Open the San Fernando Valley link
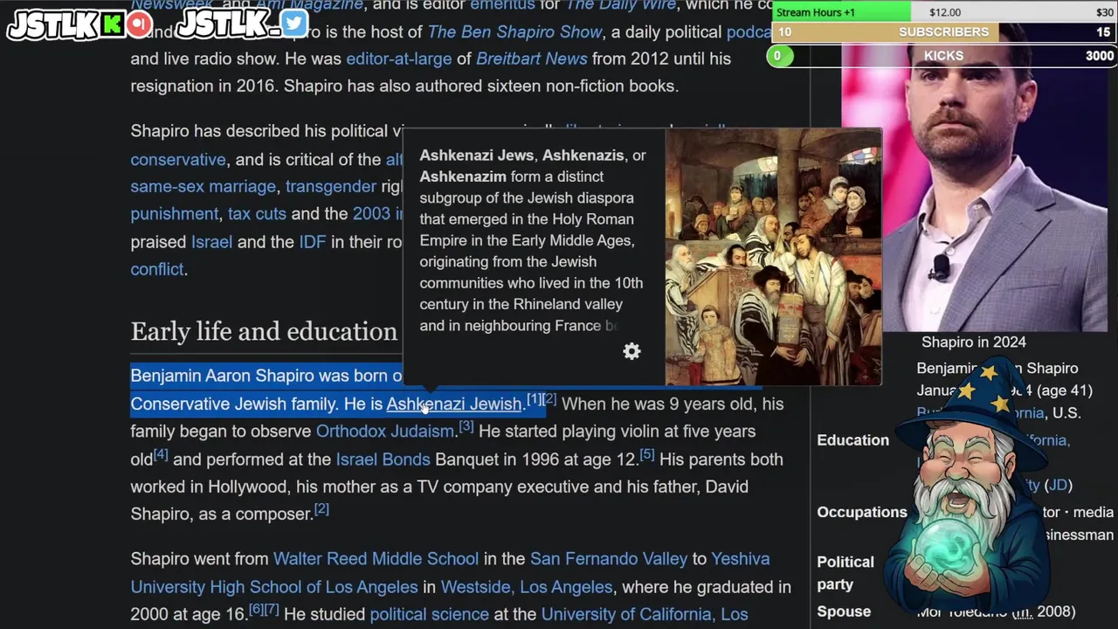Viewport: 1118px width, 629px height. pos(609,559)
